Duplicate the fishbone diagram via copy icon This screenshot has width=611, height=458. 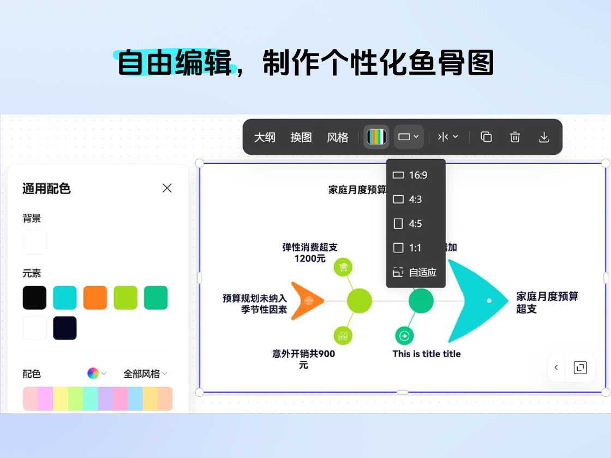[486, 137]
